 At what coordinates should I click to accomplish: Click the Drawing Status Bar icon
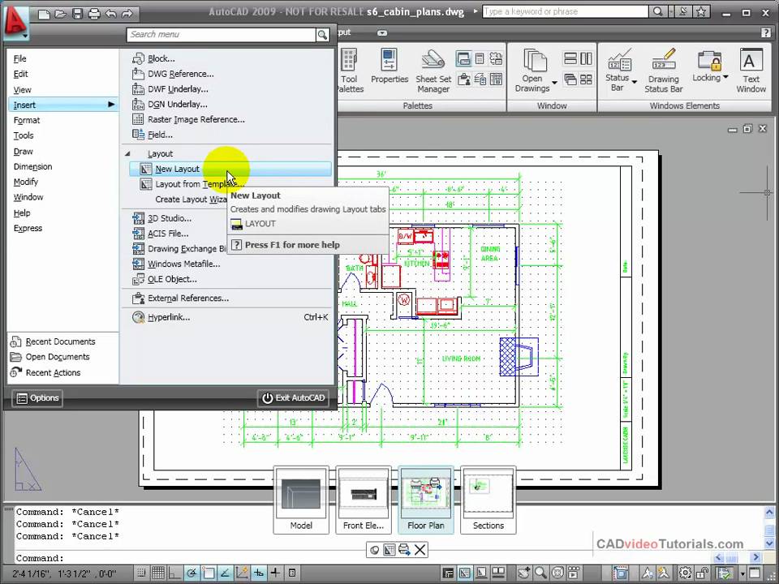[x=663, y=71]
